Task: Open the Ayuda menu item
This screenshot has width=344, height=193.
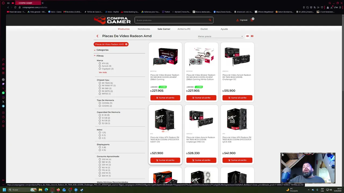Action: (x=224, y=29)
